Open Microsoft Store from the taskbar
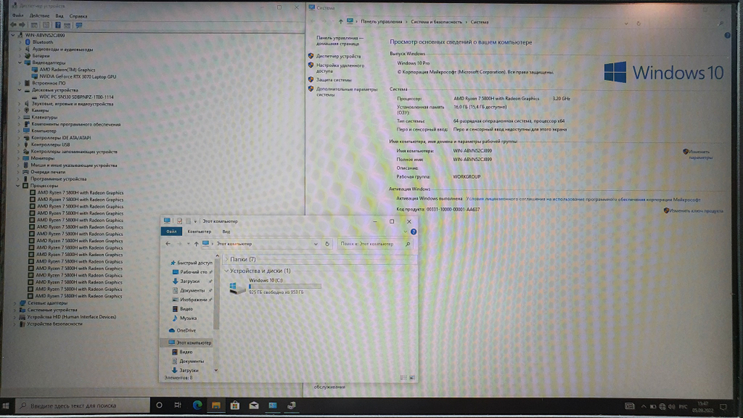This screenshot has height=418, width=743. [235, 405]
